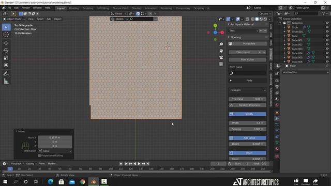Switch to the UV Editing workspace tab
The image size is (331, 186).
click(103, 8)
